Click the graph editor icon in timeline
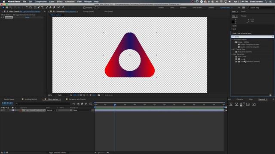The image size is (275, 154). tap(91, 104)
